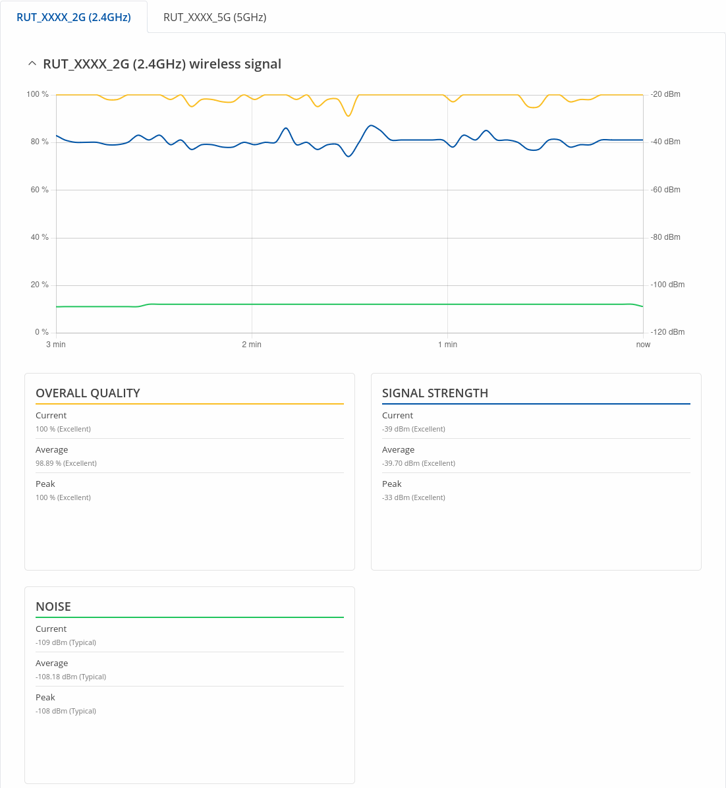
Task: Click the -39.70 dBm average signal value
Action: [x=418, y=463]
